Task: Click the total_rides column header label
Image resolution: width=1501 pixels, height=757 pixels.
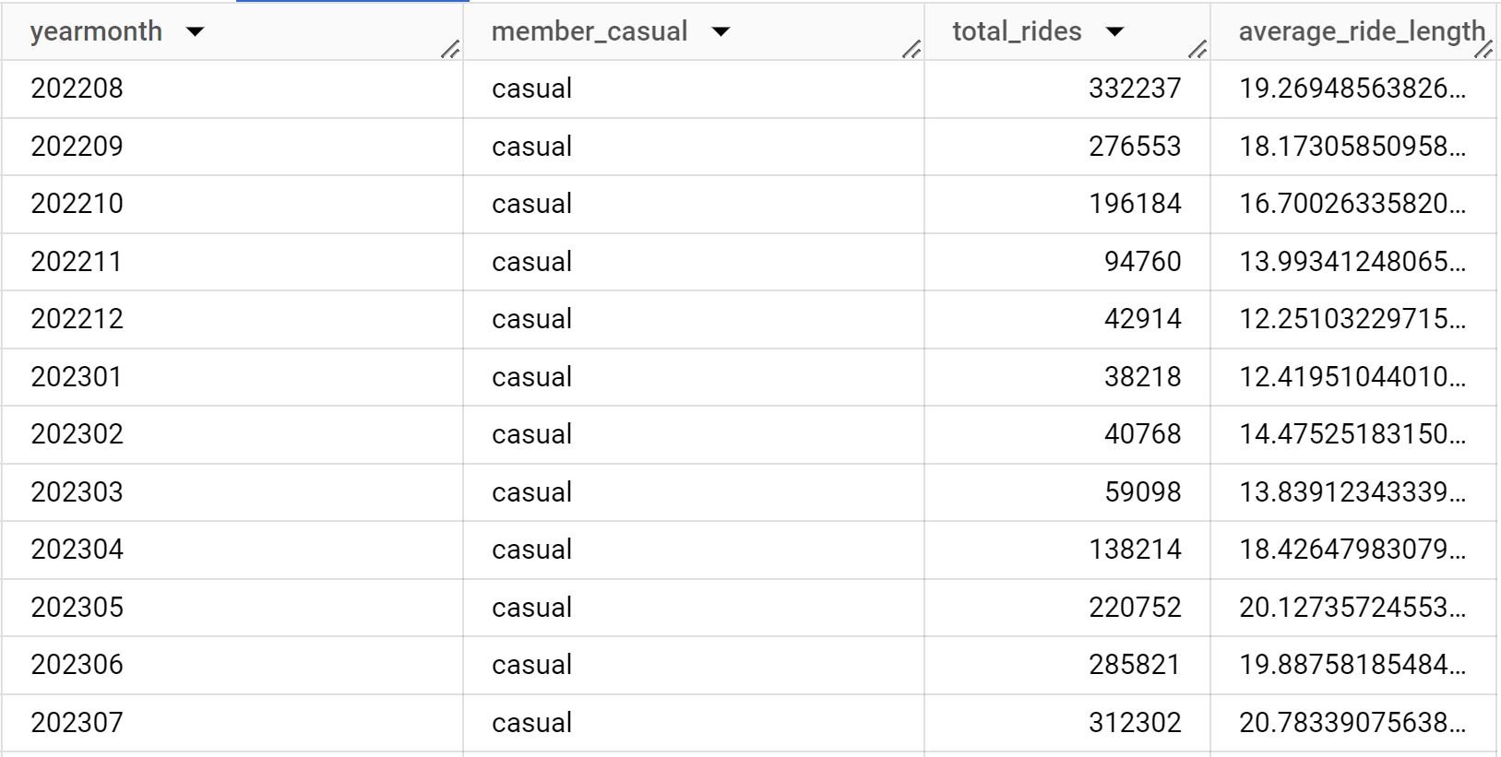Action: click(x=1017, y=31)
